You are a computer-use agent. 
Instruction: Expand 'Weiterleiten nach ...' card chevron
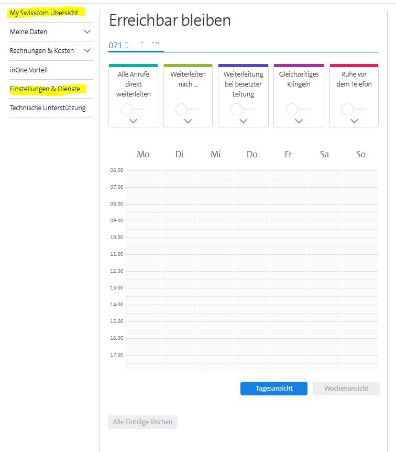pos(188,121)
